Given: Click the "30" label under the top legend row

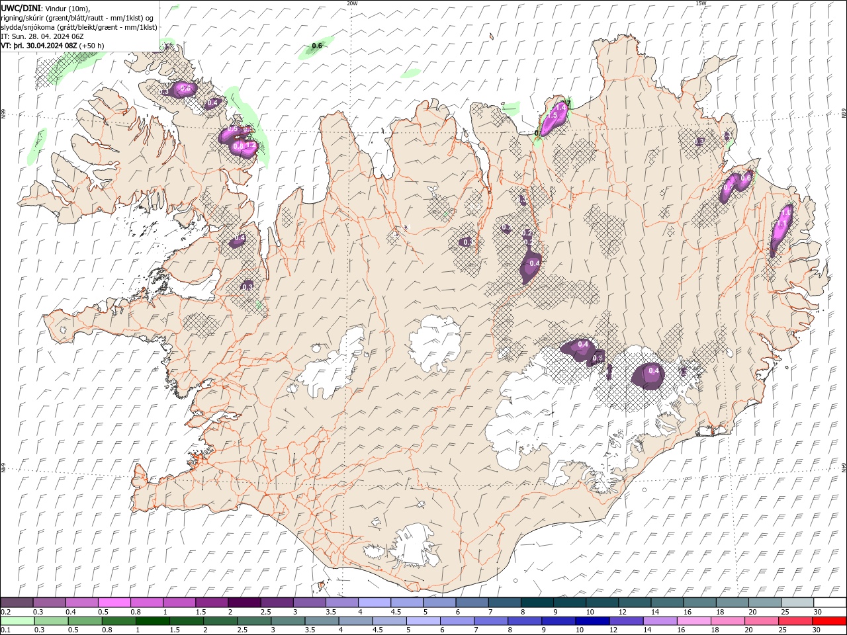Looking at the screenshot, I should point(817,612).
